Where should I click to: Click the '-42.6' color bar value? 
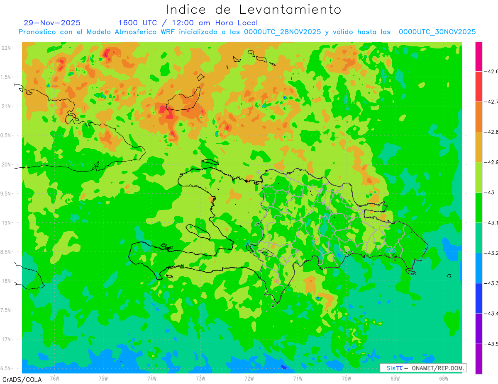pos(491,71)
